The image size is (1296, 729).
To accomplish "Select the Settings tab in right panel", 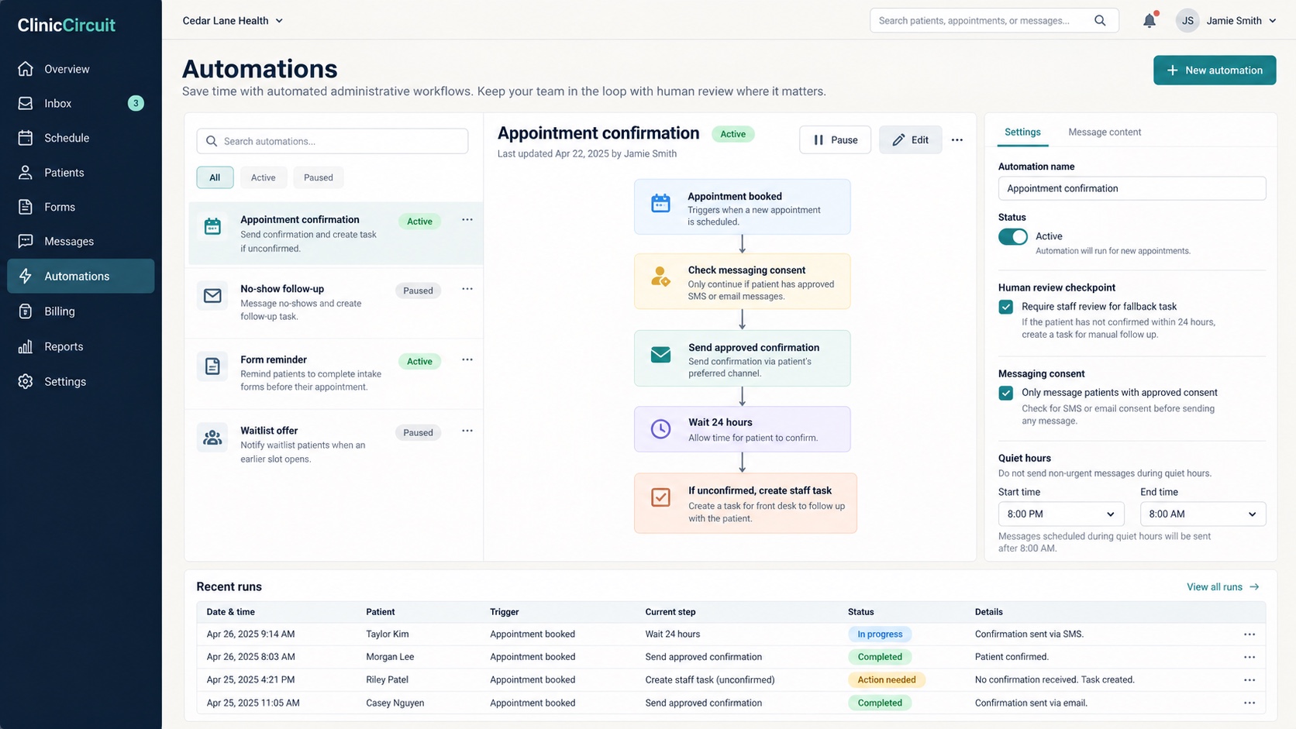I will (x=1022, y=132).
